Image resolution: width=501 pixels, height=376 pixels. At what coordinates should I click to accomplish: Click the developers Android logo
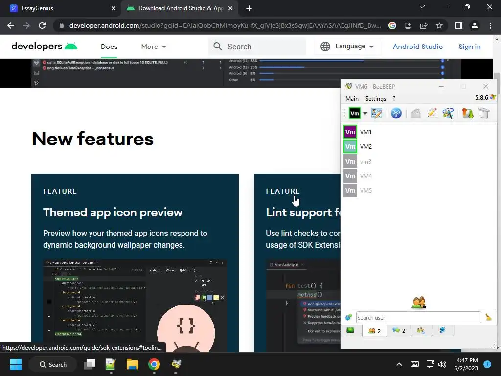pyautogui.click(x=45, y=47)
